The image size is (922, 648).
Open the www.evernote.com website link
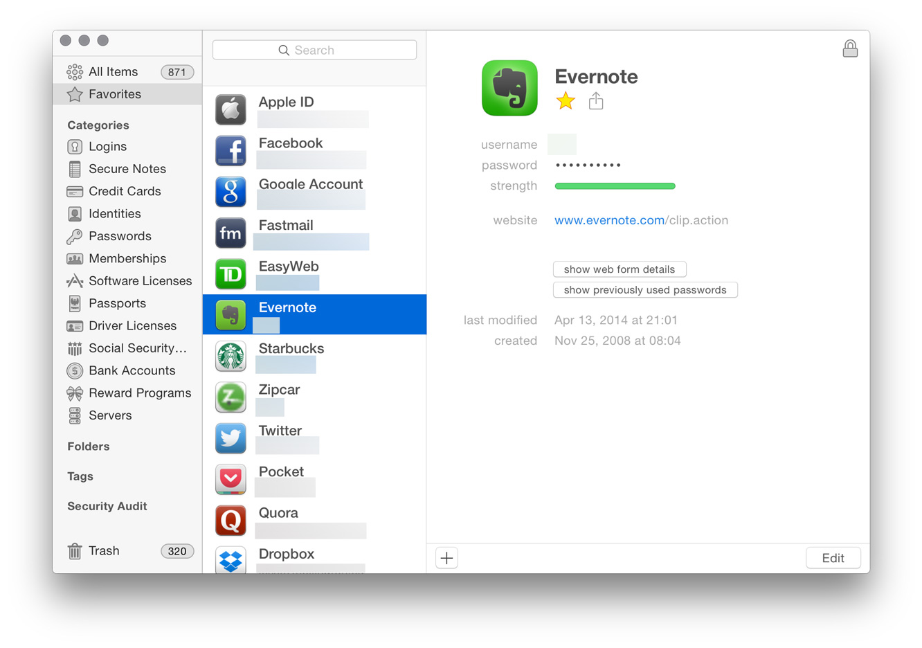coord(609,220)
